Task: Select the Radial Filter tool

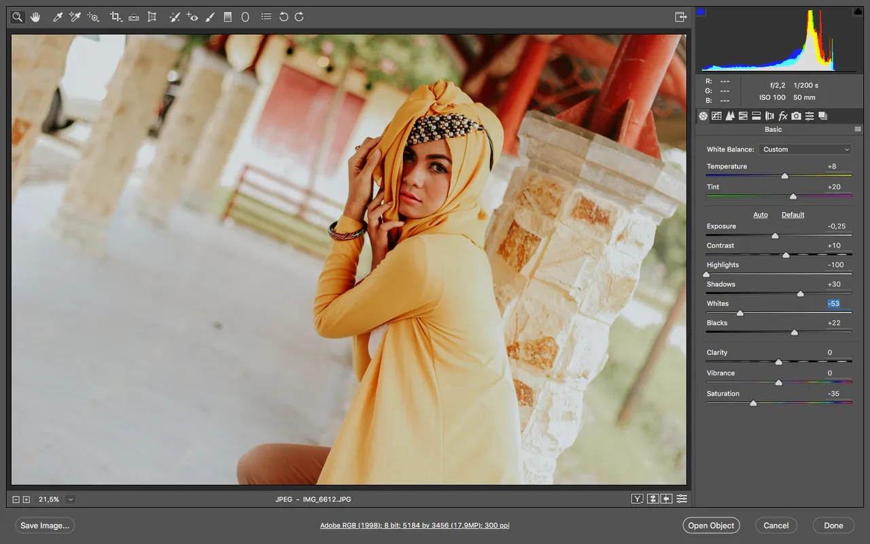Action: pos(245,16)
